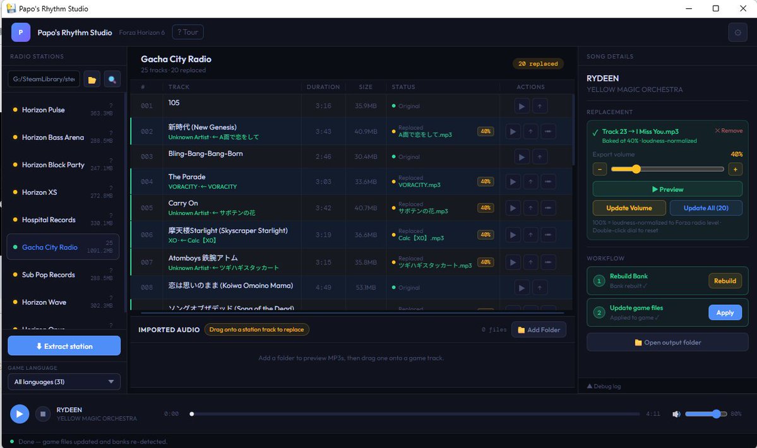Select Horizon Pulse station
Image resolution: width=757 pixels, height=448 pixels.
coord(63,110)
